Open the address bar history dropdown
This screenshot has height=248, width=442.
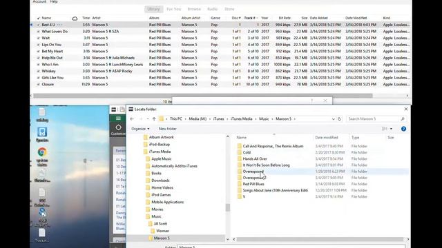(333, 119)
